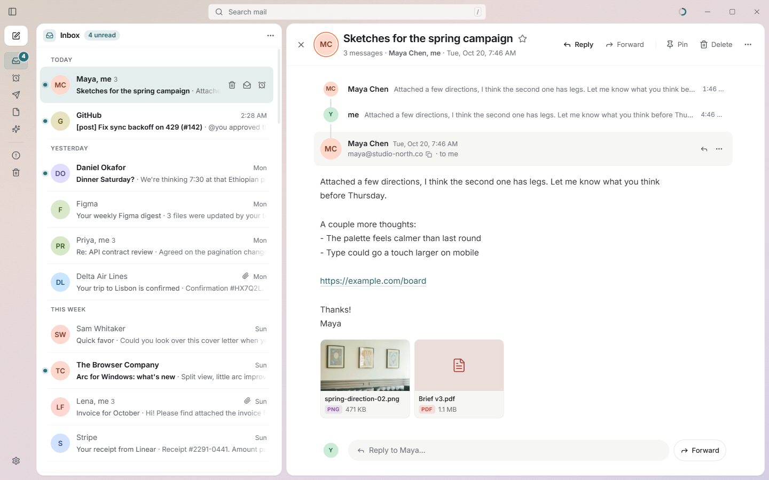Screen dimensions: 769x480
Task: Open thread more options after Delete
Action: point(748,45)
